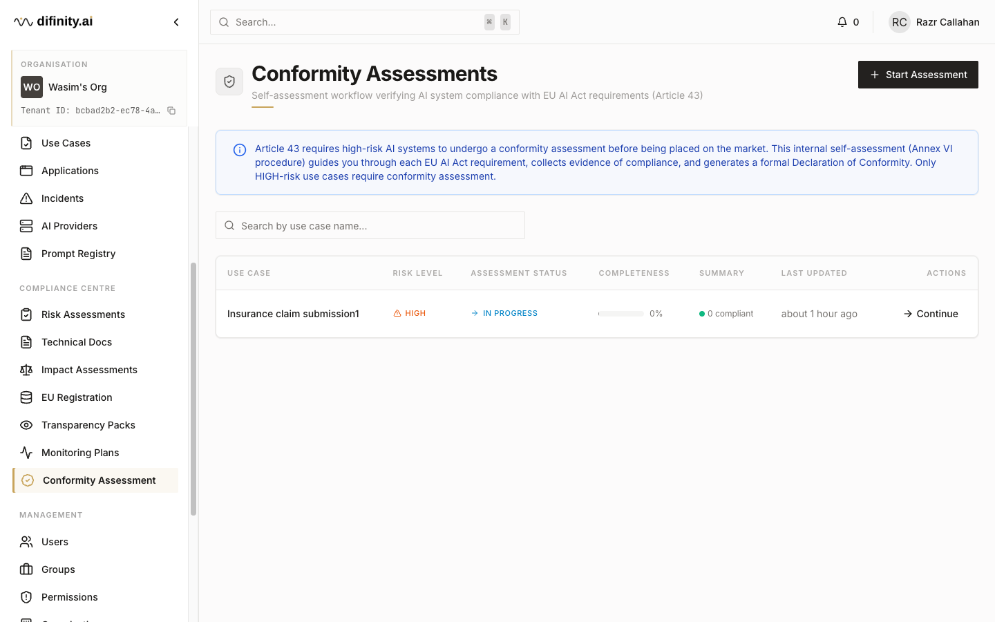Click the Prompt Registry document icon
This screenshot has height=622, width=995.
pyautogui.click(x=26, y=254)
